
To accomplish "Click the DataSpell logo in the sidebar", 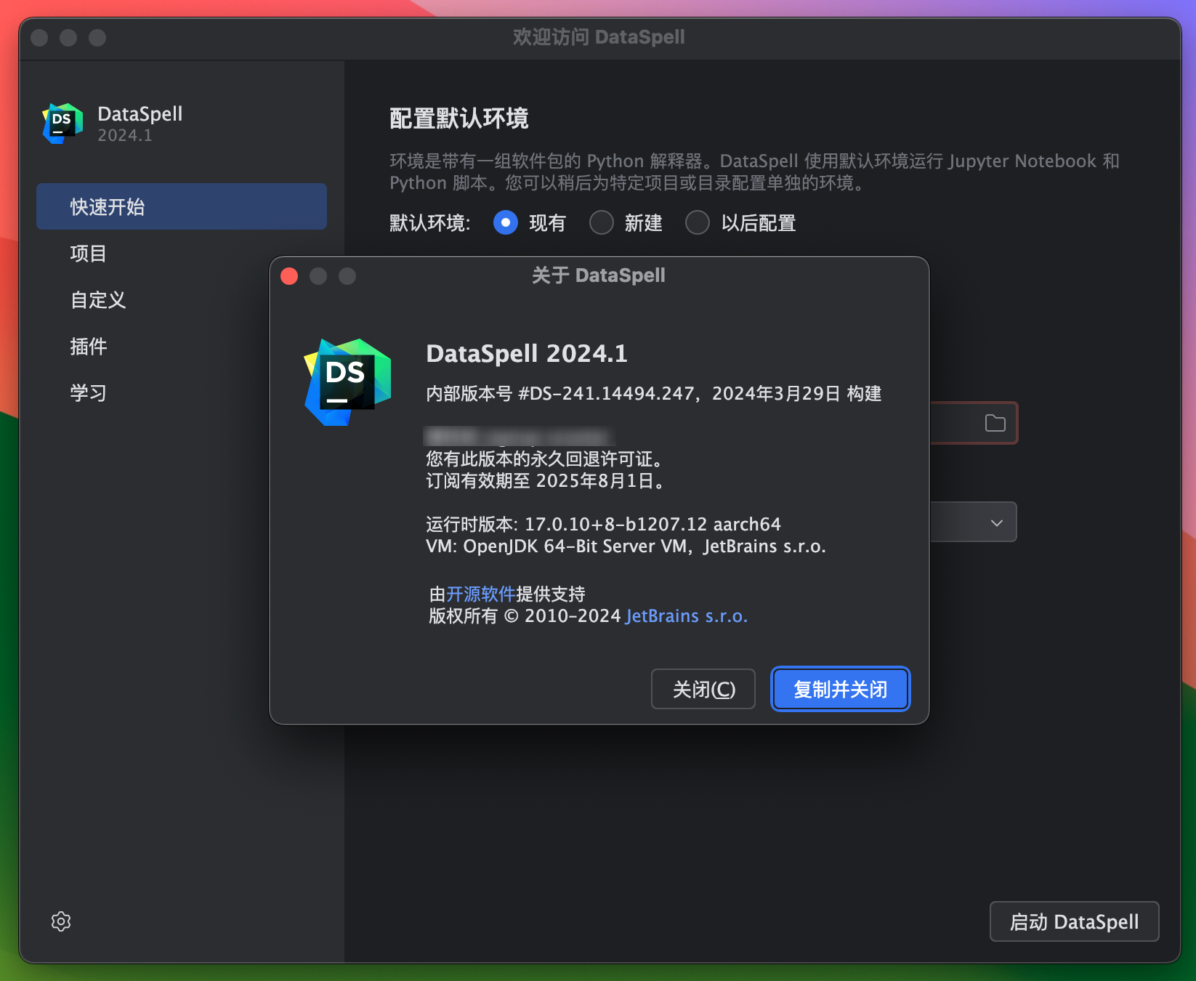I will 62,124.
